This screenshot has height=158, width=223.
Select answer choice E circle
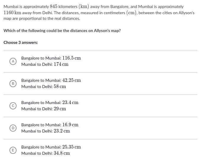[x=13, y=150]
